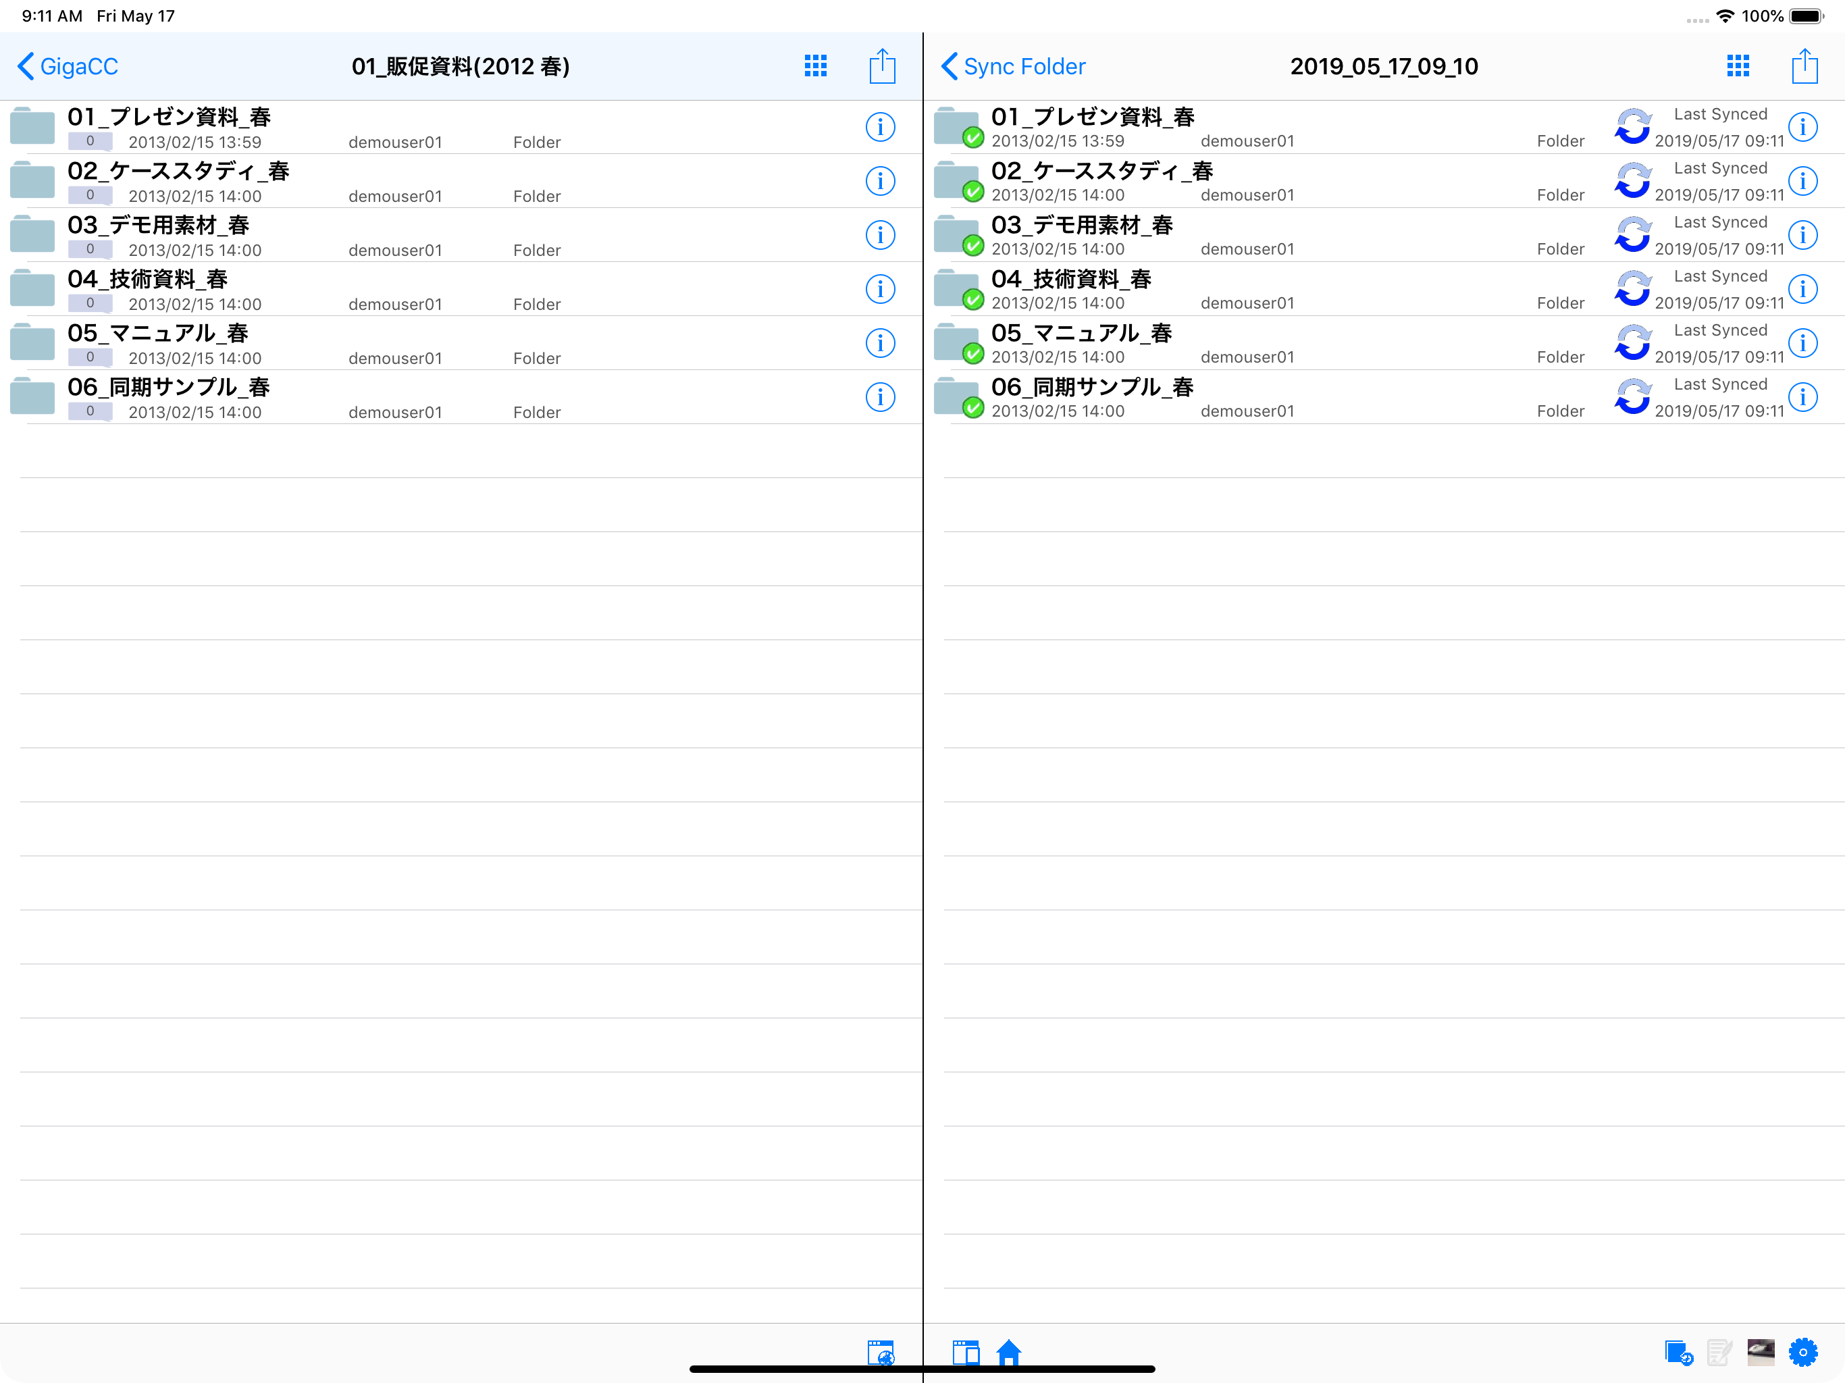Tap the sync icon for 05_マニュアル_春
The image size is (1845, 1383).
[1632, 343]
